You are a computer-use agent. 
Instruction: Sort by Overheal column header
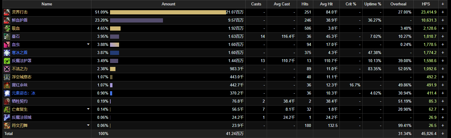(398, 4)
